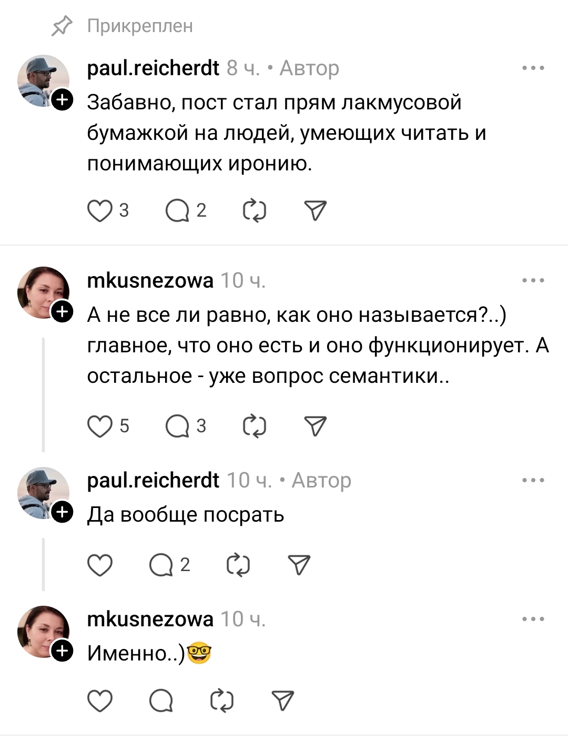Share the "Именно..)" reply via send icon
The image size is (568, 742).
(x=283, y=701)
